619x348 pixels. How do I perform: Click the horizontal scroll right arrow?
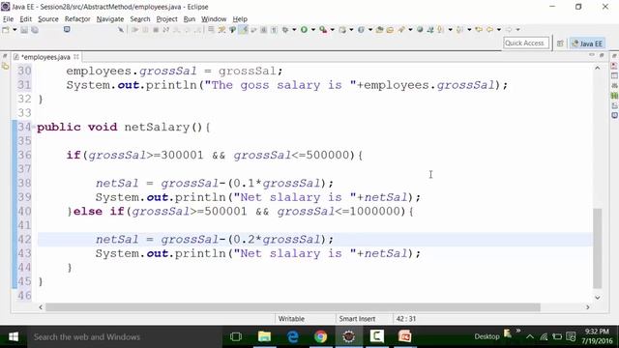click(x=588, y=307)
